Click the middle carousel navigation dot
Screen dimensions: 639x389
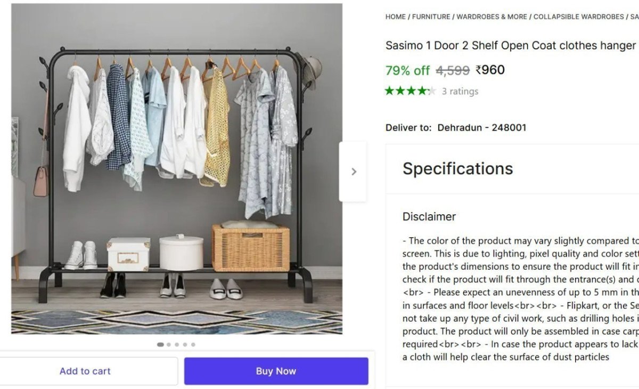(x=176, y=345)
